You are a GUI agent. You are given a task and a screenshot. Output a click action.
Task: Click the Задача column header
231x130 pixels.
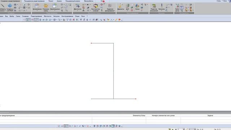coord(210,116)
